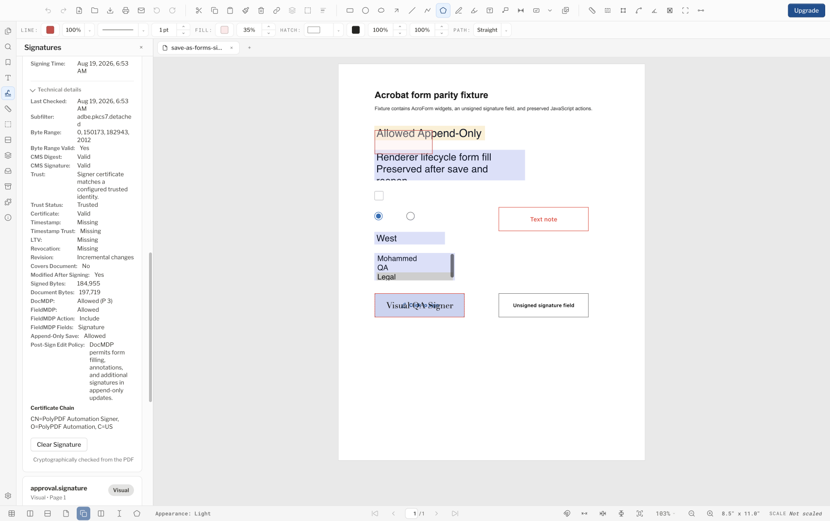Click the Format painter brush icon
The height and width of the screenshot is (521, 830).
(245, 10)
